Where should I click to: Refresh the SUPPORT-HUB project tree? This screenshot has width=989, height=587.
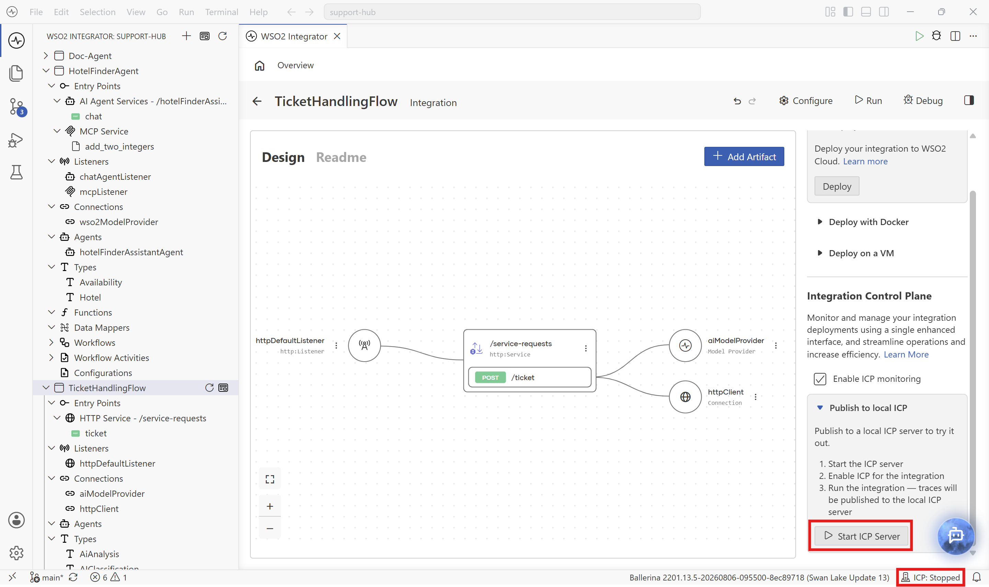pos(223,36)
